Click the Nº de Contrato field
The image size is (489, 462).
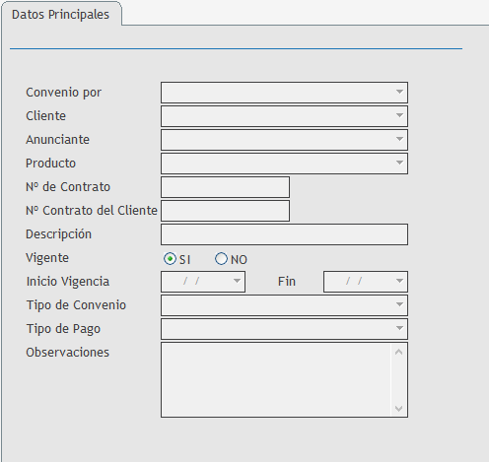coord(225,187)
